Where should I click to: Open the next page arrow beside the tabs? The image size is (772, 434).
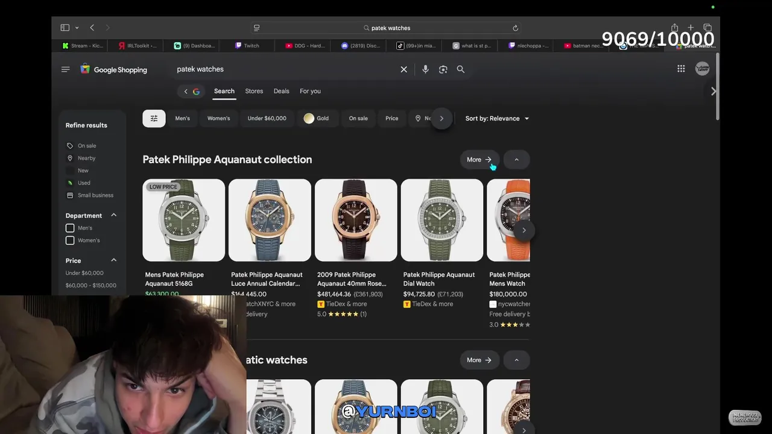pos(713,91)
